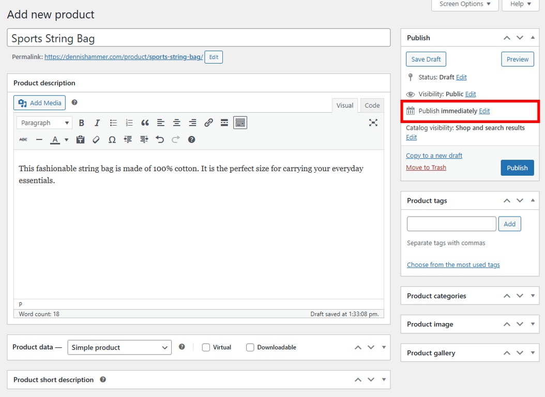Screen dimensions: 545x397
Task: Open the Insert link tool
Action: (x=208, y=123)
